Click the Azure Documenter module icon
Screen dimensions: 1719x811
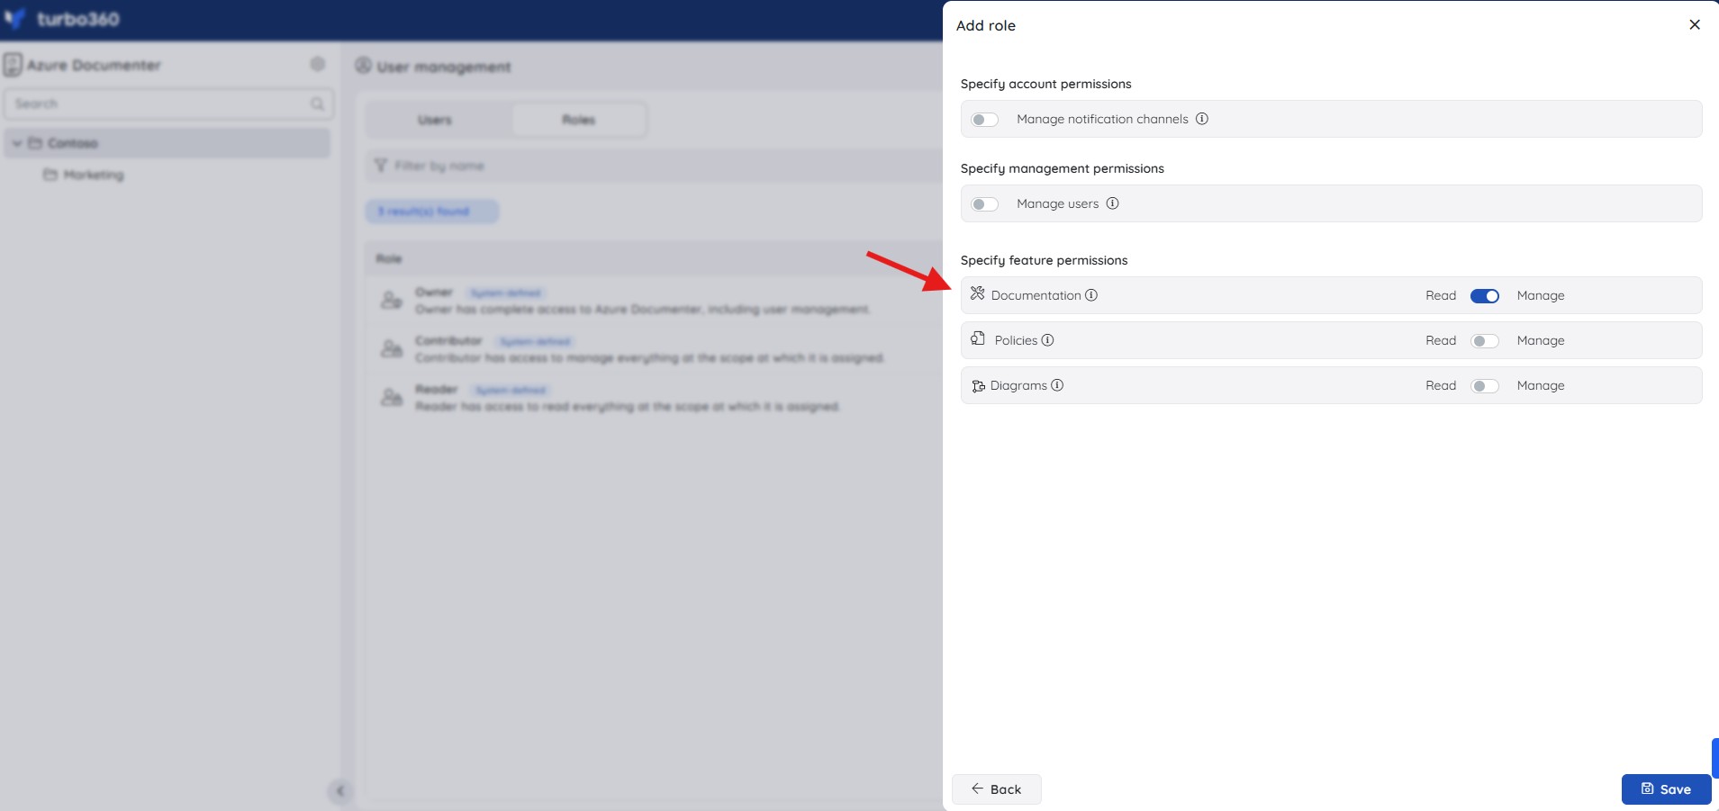point(13,65)
